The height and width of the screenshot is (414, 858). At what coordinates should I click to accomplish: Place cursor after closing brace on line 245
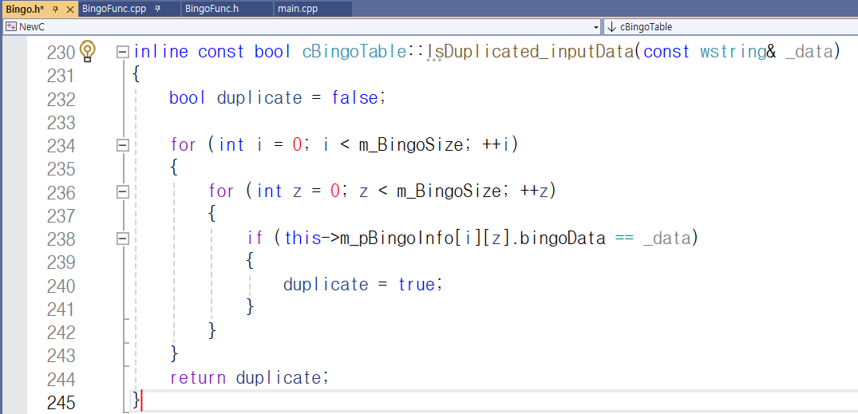click(x=144, y=401)
